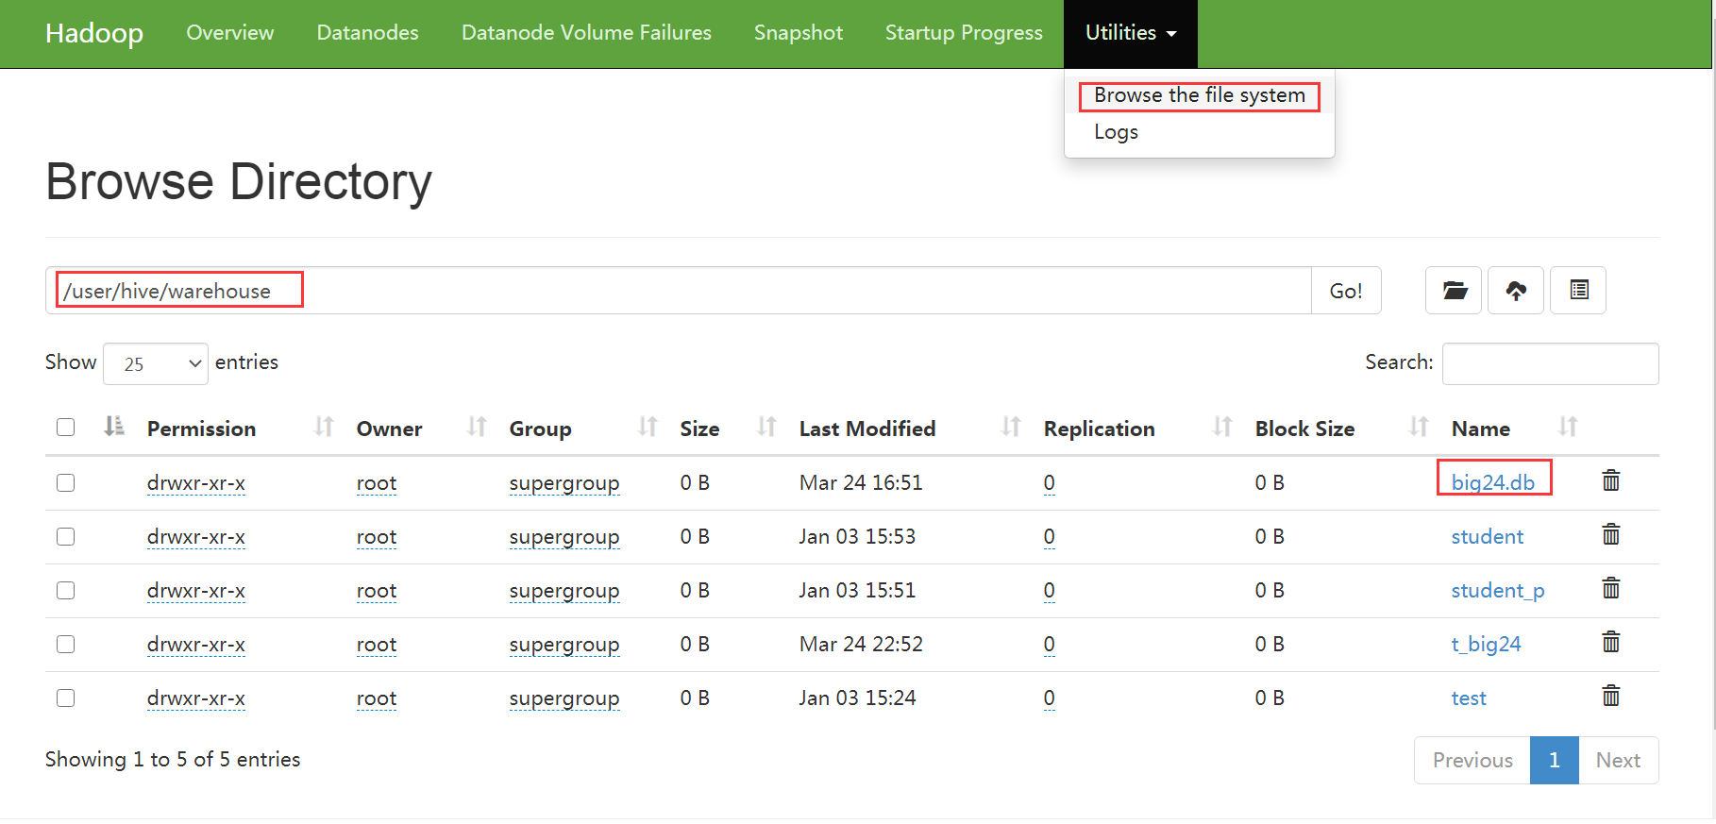Click the directory path input field
This screenshot has width=1716, height=824.
click(679, 291)
